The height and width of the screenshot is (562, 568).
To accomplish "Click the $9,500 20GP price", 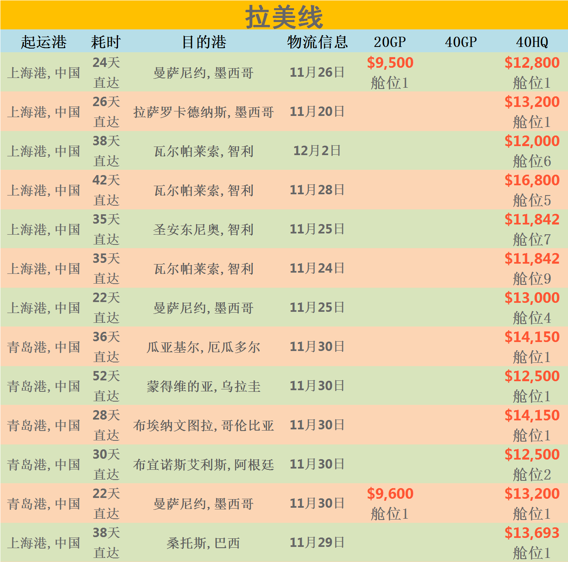I will click(390, 62).
